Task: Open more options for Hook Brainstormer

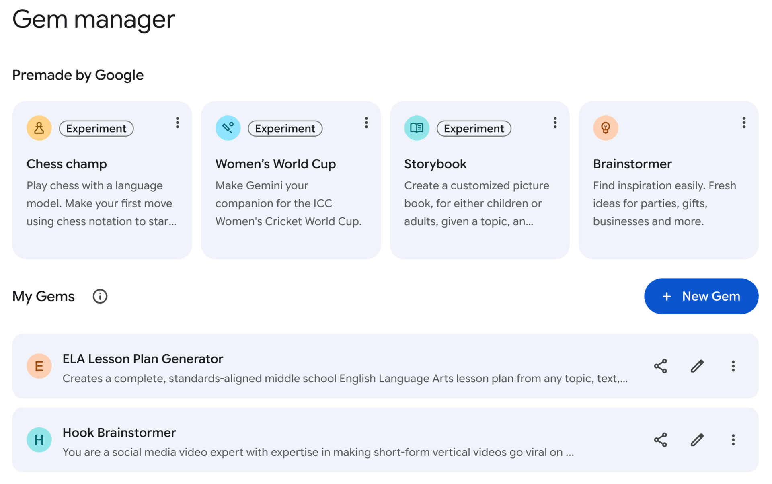Action: tap(733, 440)
